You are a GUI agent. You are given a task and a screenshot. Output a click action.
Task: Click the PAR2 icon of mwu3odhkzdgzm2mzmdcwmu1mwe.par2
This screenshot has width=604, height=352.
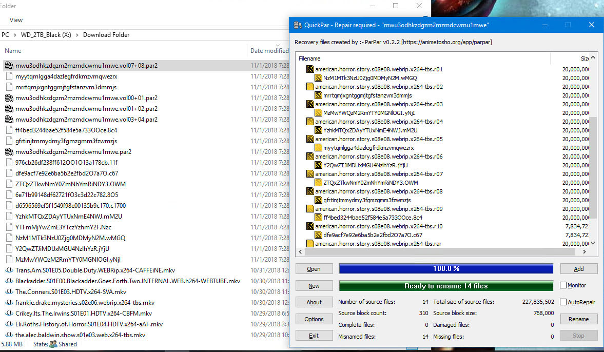pyautogui.click(x=9, y=152)
